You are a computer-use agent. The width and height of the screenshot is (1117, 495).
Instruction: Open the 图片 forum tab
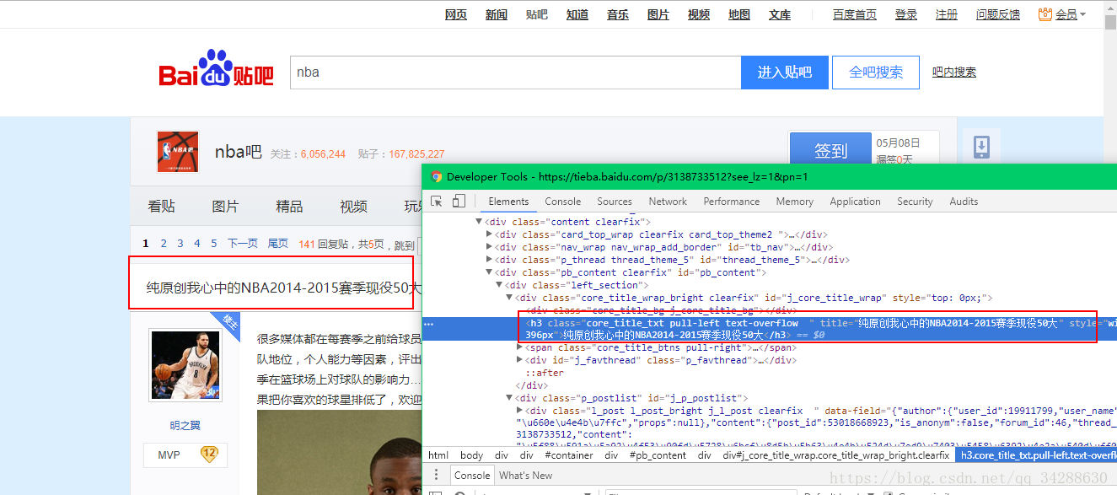pos(225,207)
